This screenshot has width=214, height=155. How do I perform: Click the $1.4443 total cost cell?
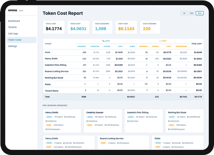[198, 59]
